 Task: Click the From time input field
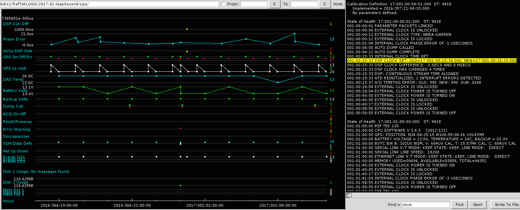tap(254, 4)
